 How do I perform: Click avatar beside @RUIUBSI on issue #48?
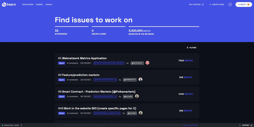(x=141, y=113)
